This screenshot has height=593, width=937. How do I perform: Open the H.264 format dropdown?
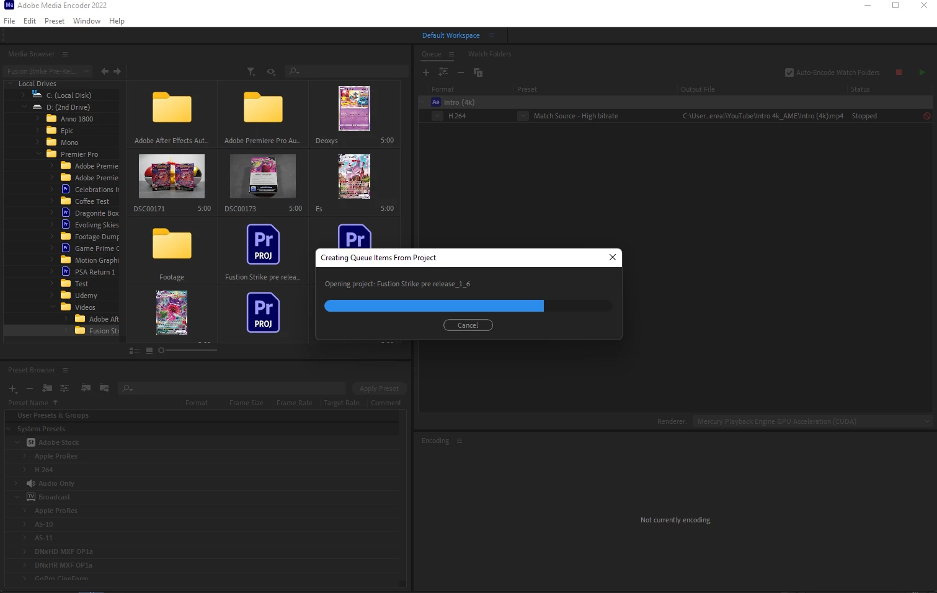(x=438, y=116)
